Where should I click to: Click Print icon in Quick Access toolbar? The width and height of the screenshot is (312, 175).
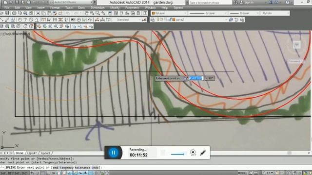click(29, 2)
